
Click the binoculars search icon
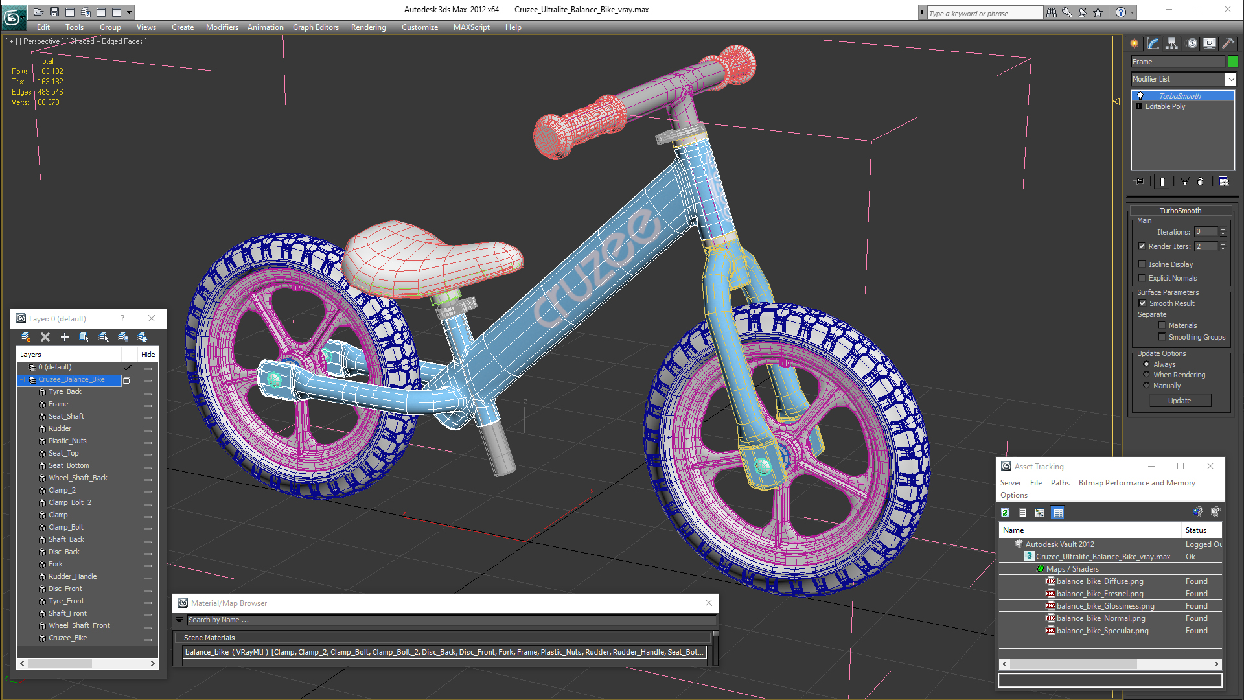click(1052, 12)
